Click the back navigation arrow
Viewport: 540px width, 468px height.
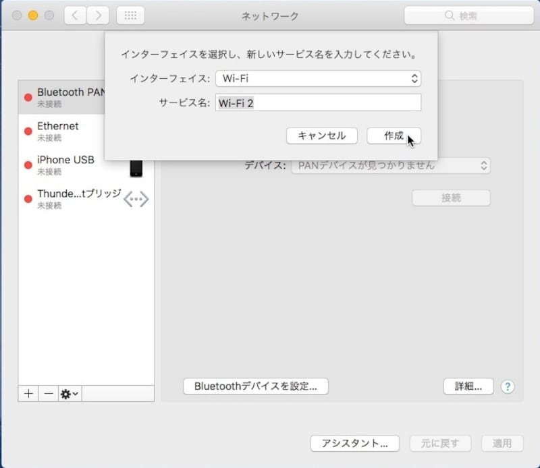click(x=75, y=16)
